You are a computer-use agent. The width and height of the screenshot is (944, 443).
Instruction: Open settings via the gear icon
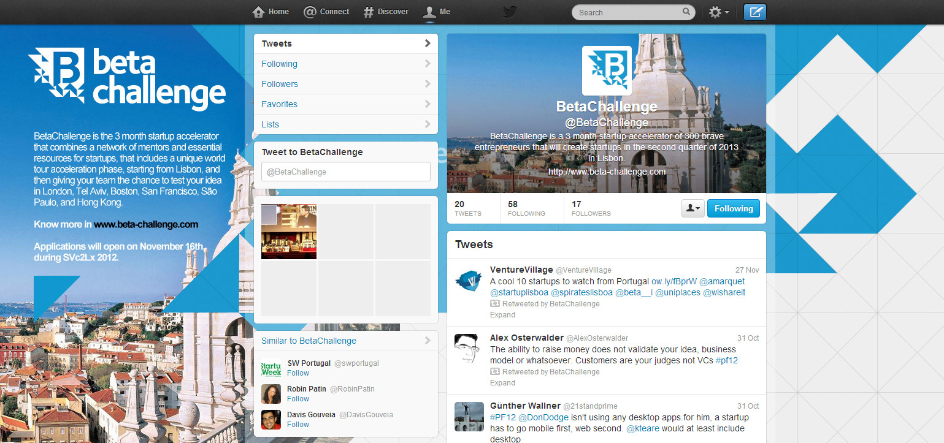[x=714, y=12]
